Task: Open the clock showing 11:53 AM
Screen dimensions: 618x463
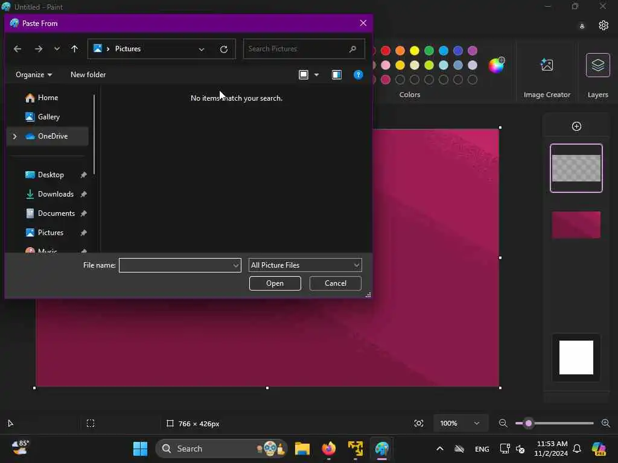Action: [x=552, y=449]
